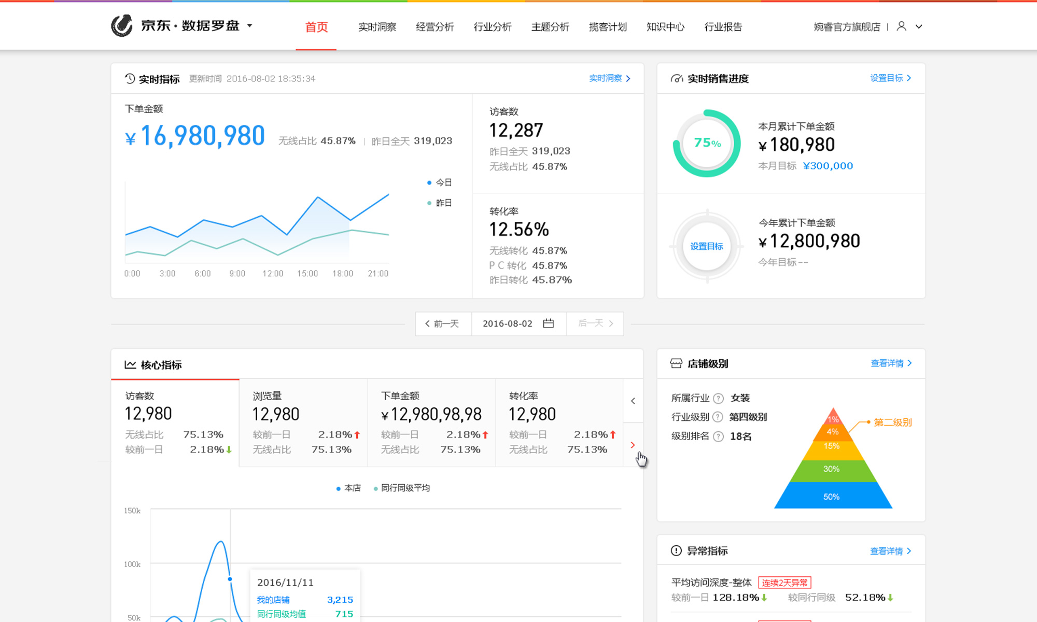
Task: Click the warning icon beside 异常指标
Action: coord(676,550)
